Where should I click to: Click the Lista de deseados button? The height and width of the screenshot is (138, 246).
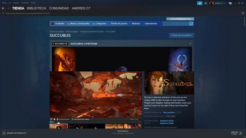[180, 19]
